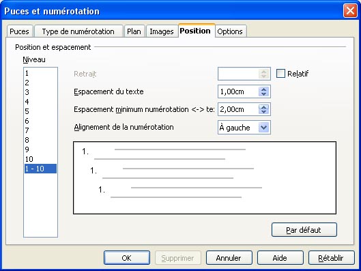Open the Images tab
Image resolution: width=361 pixels, height=271 pixels.
coord(162,31)
